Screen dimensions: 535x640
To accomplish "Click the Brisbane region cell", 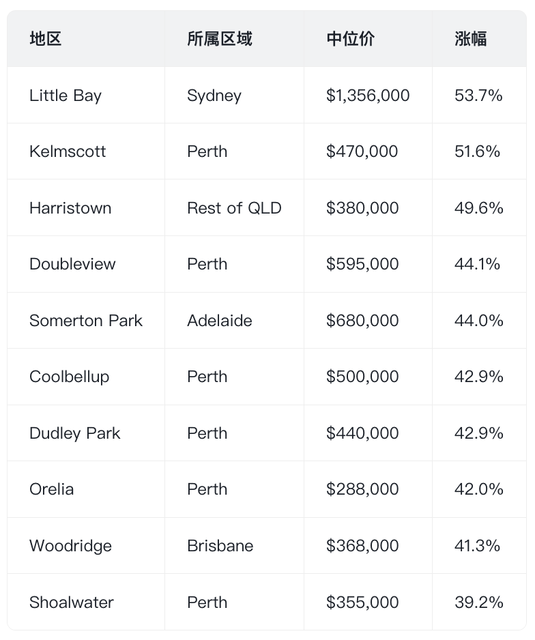I will [220, 546].
